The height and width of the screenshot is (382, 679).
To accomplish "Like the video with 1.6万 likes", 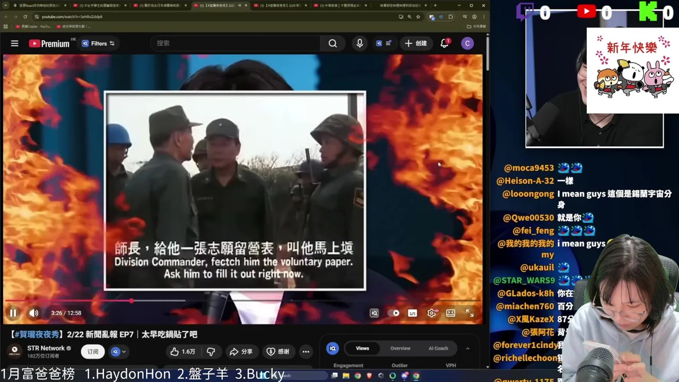I will 182,351.
